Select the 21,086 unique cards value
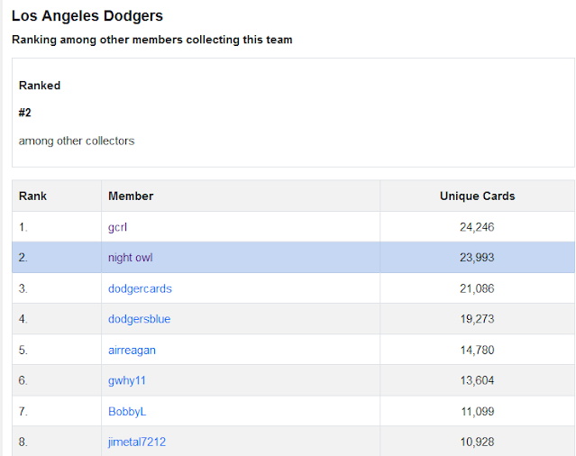The width and height of the screenshot is (576, 456). click(477, 288)
